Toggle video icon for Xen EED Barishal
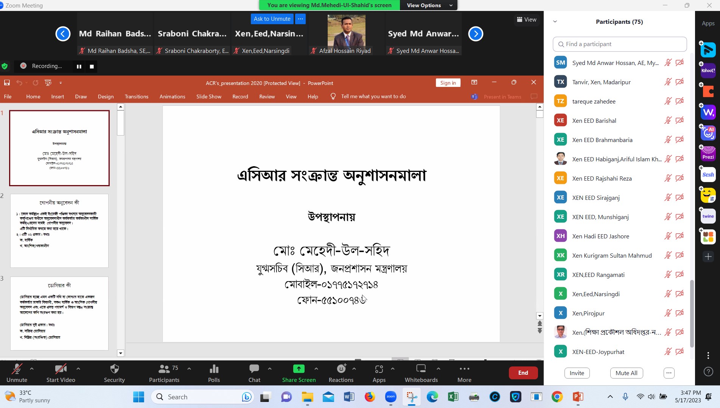Image resolution: width=720 pixels, height=408 pixels. click(680, 120)
